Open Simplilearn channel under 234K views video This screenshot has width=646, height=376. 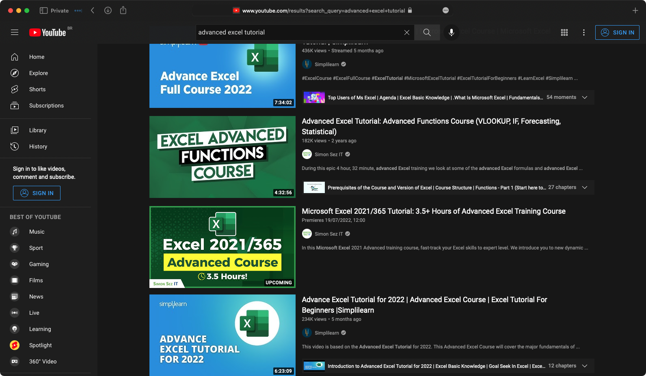[x=326, y=333]
